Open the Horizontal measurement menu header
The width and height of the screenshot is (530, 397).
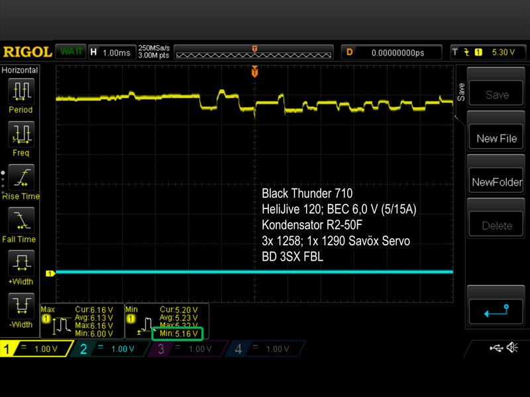coord(20,70)
